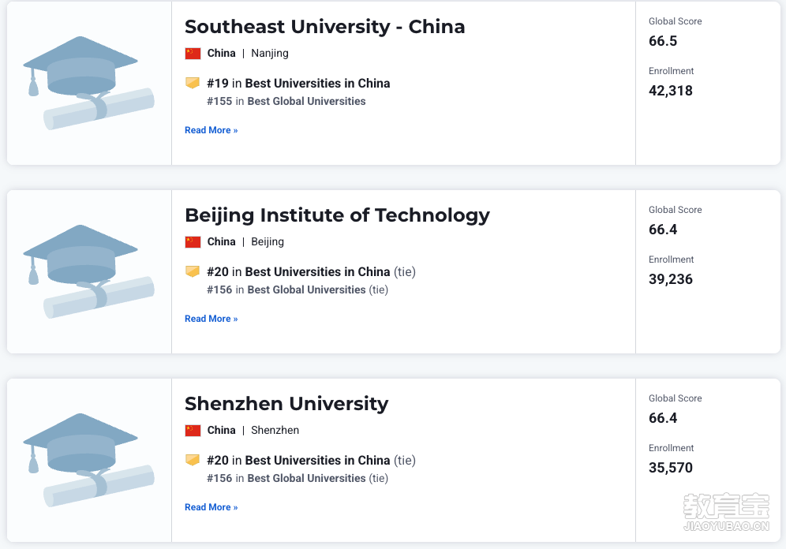Click Read More under Southeast University
This screenshot has width=786, height=549.
tap(211, 130)
